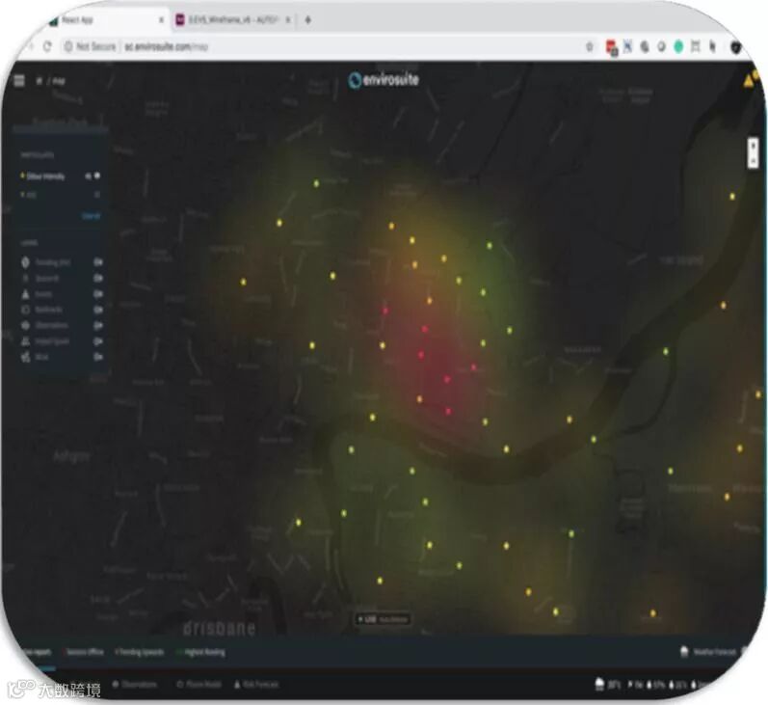Click the Observations layer icon in the Layers panel
Screen dimensions: 768x705
(x=25, y=325)
